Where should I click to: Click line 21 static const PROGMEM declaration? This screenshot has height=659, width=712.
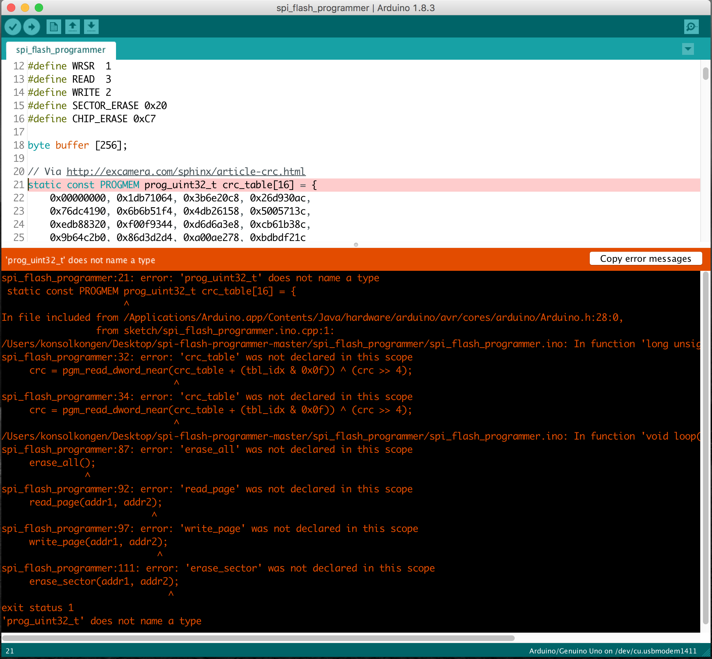(172, 185)
